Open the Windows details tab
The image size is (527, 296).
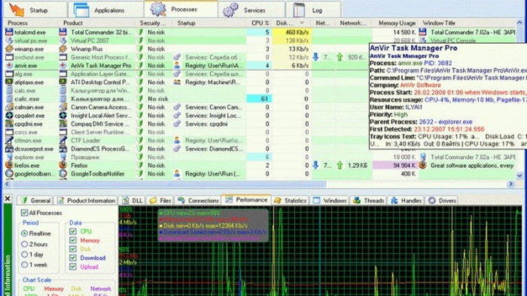(x=329, y=200)
